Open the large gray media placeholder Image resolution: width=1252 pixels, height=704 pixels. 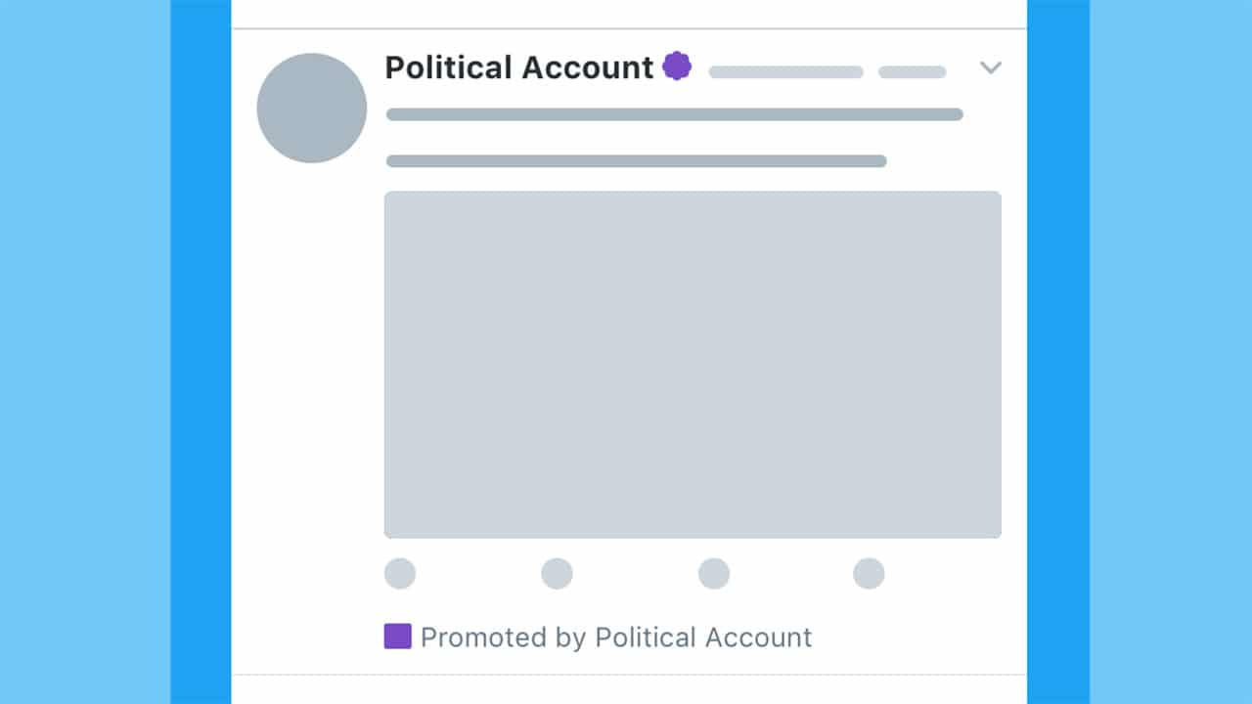click(x=693, y=364)
